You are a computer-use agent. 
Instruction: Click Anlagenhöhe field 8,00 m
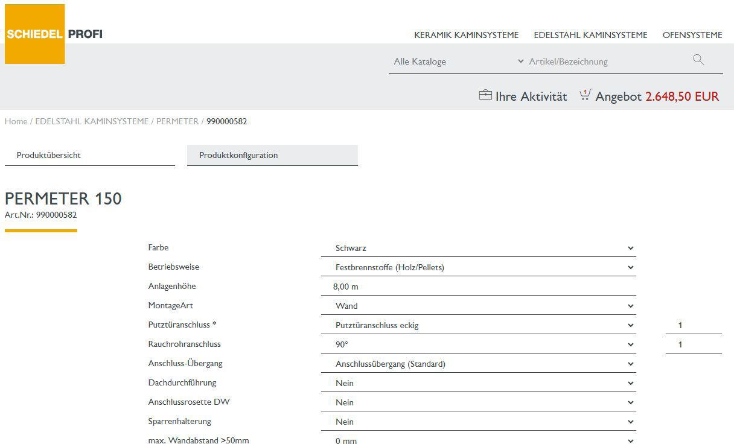478,287
